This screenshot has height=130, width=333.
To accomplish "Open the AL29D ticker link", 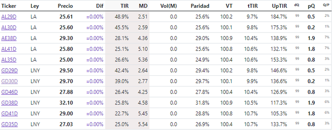I will (9, 17).
